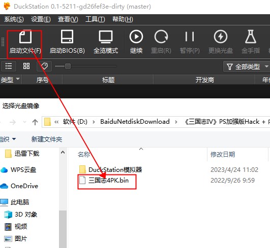270x248 pixels.
Task: Open the 设置(E) menu
Action: [x=41, y=19]
